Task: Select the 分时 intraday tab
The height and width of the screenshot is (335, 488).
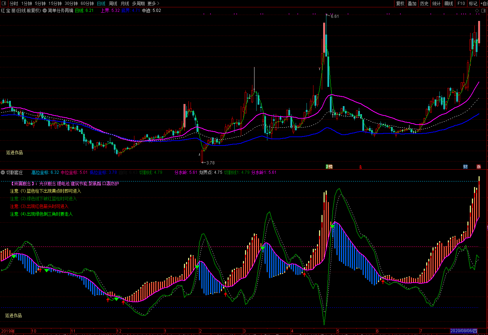Action: (x=14, y=3)
